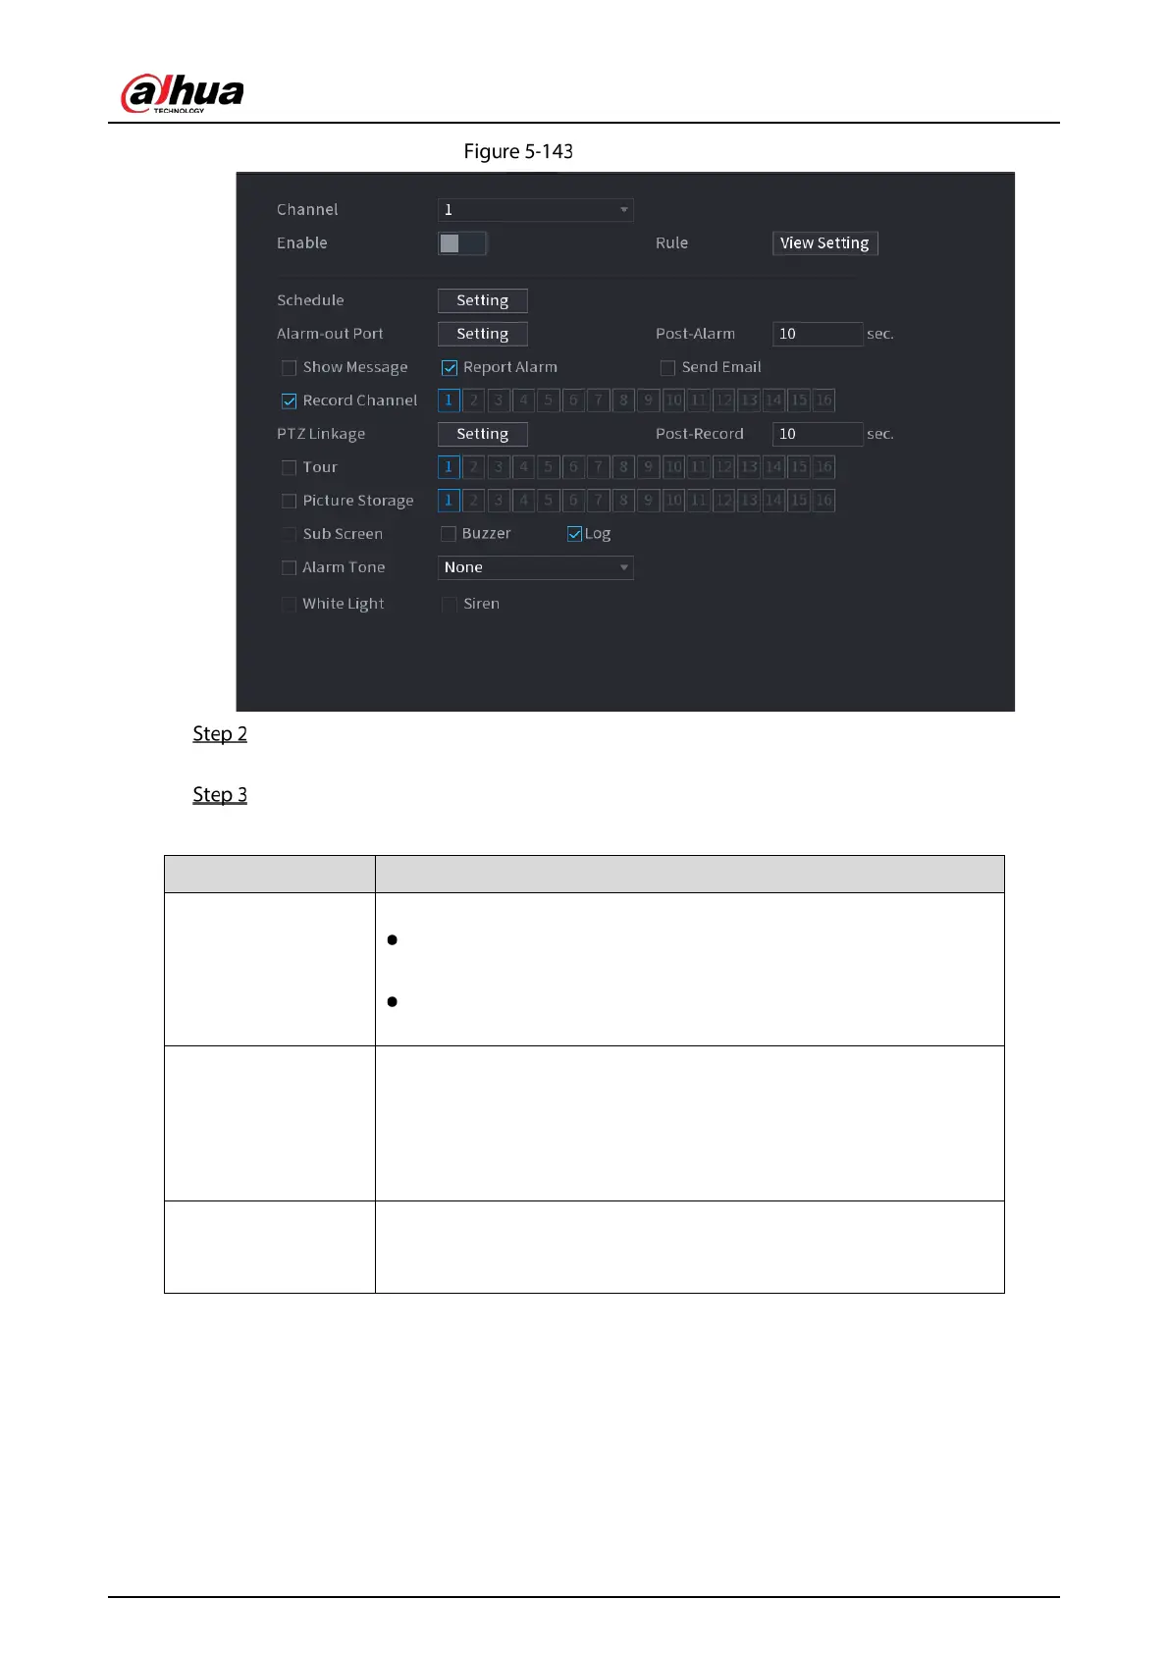Select channel 3 in Tour row

[499, 467]
